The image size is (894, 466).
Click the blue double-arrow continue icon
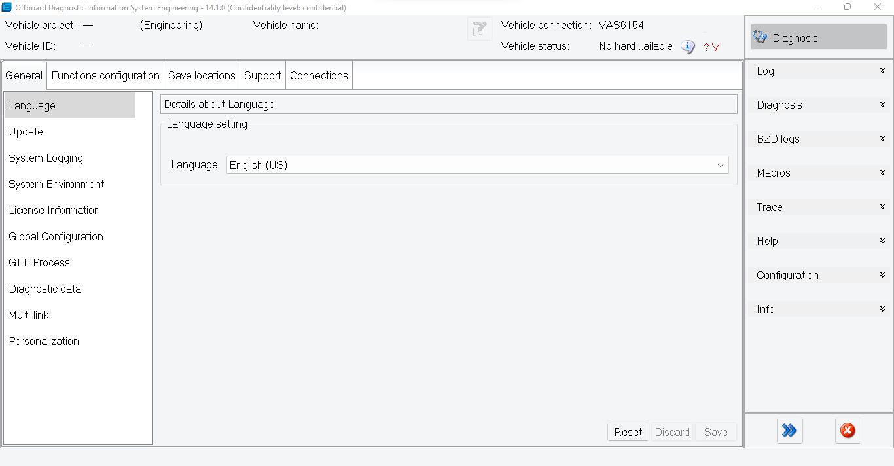789,431
